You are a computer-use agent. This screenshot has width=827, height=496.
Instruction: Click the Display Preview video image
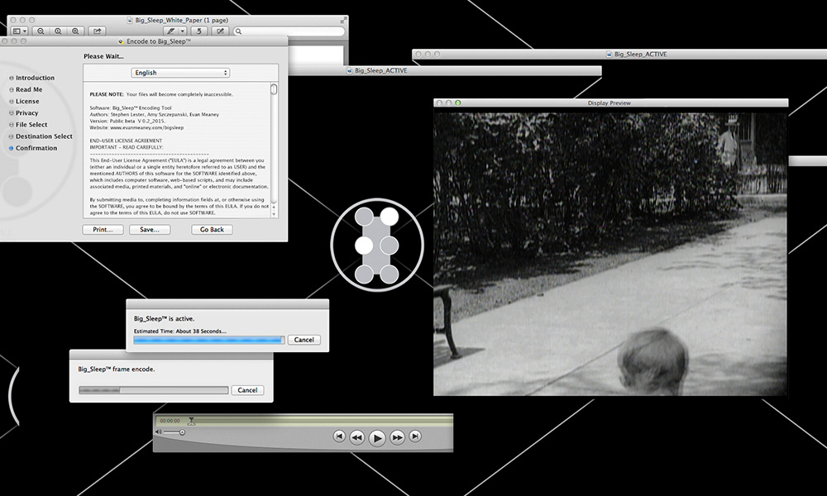pyautogui.click(x=610, y=254)
